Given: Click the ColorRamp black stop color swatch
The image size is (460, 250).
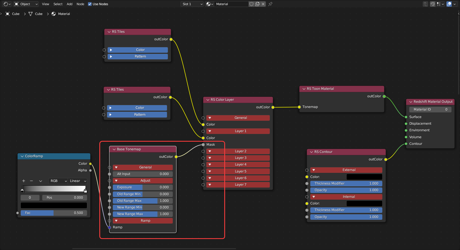Looking at the screenshot, I should [54, 205].
